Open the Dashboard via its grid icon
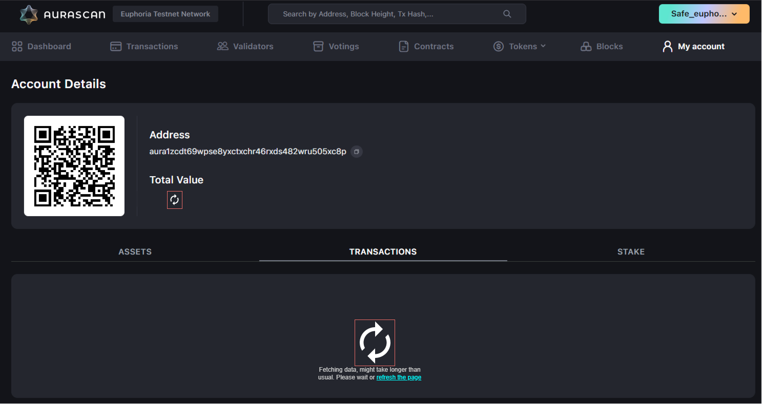Viewport: 762px width, 404px height. pyautogui.click(x=17, y=46)
